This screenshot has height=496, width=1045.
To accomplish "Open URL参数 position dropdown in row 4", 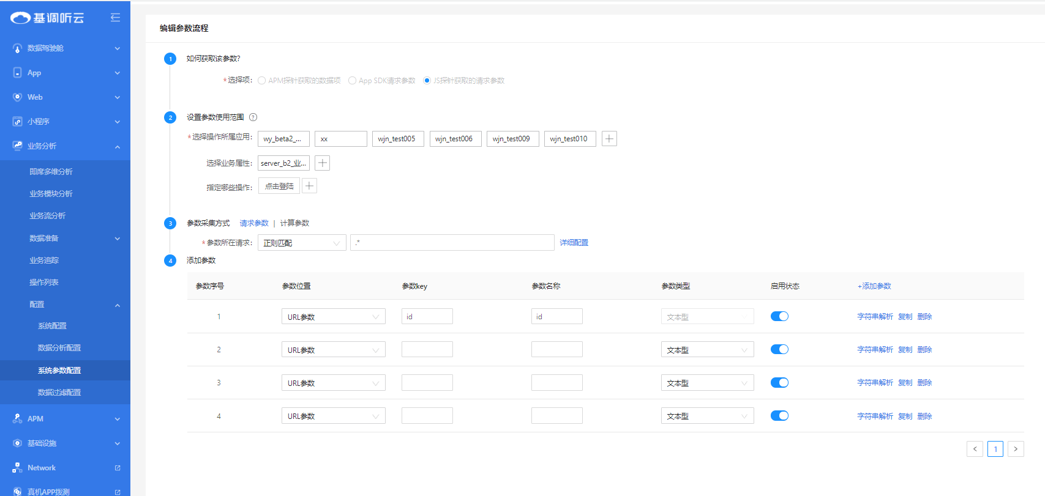I will [334, 416].
